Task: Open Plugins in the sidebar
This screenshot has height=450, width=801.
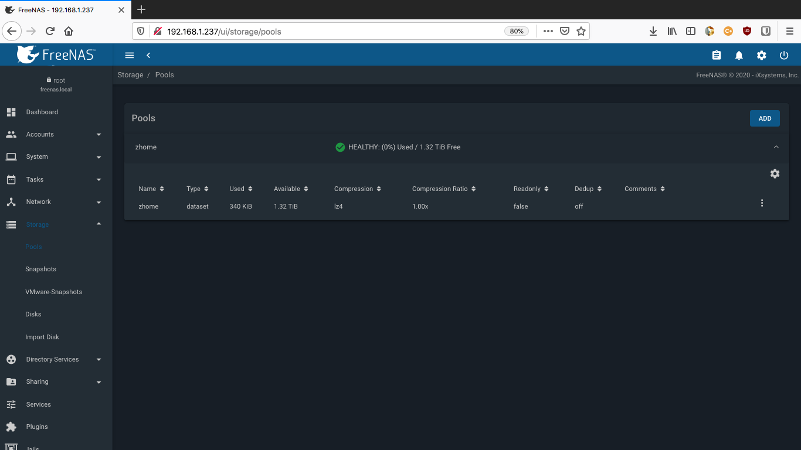Action: tap(56, 427)
